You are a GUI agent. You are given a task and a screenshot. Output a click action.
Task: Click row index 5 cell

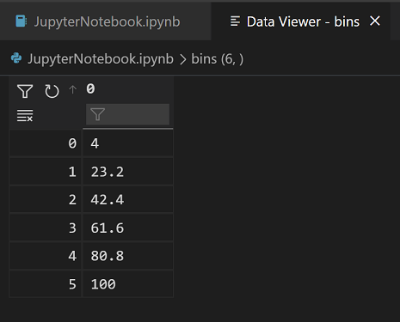[46, 284]
